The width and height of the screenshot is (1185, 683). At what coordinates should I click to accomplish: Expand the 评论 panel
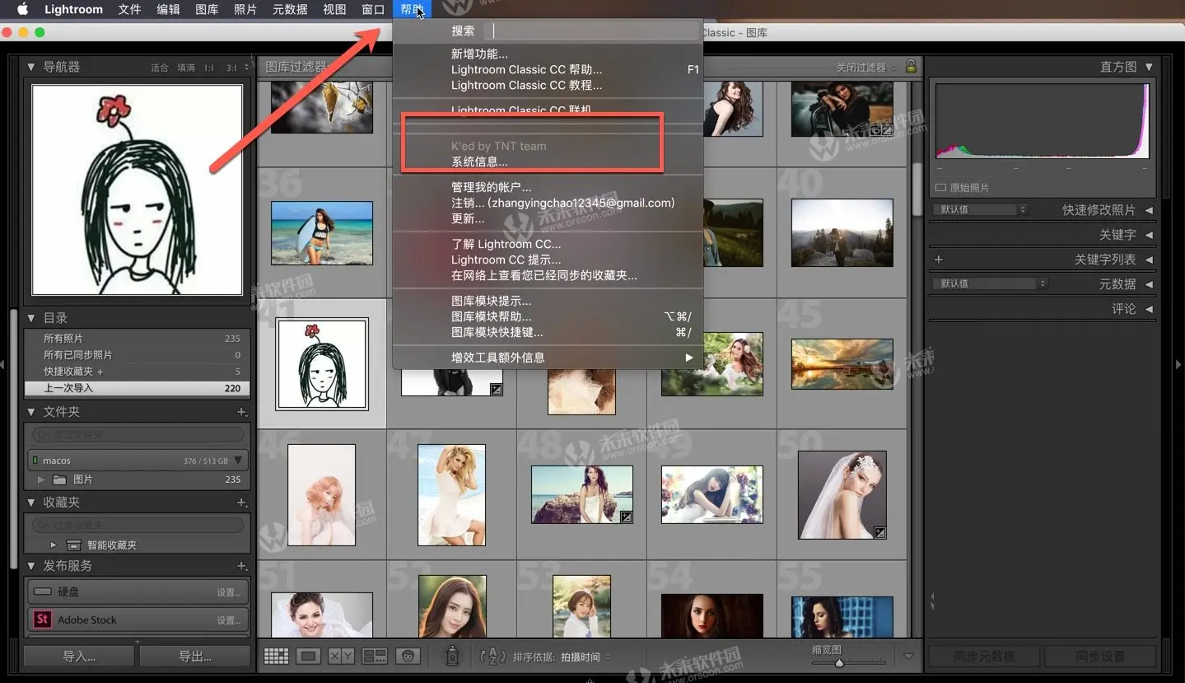click(x=1149, y=309)
